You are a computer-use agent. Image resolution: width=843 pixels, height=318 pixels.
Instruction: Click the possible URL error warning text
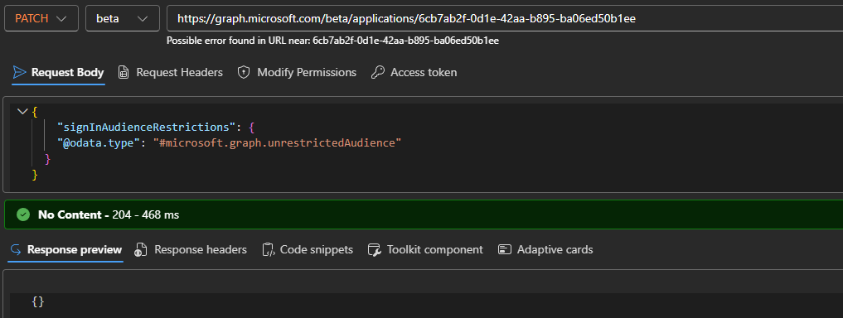[x=332, y=41]
